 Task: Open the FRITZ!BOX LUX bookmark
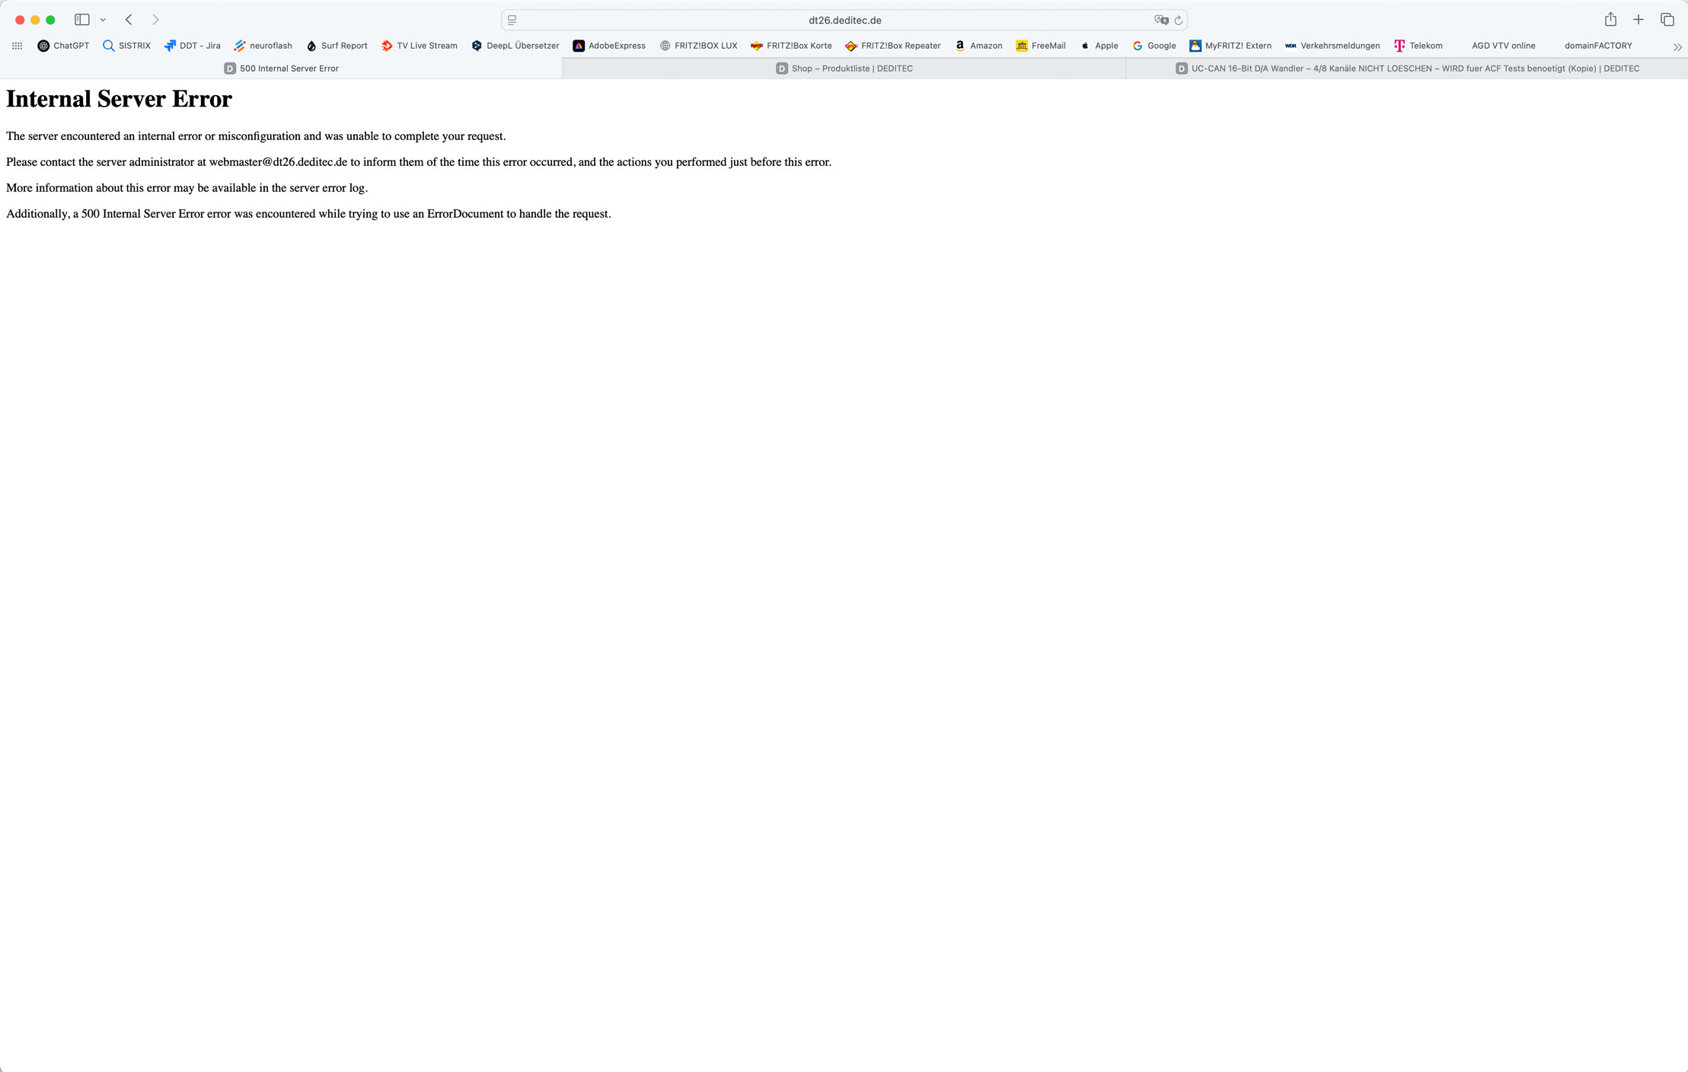(x=698, y=46)
